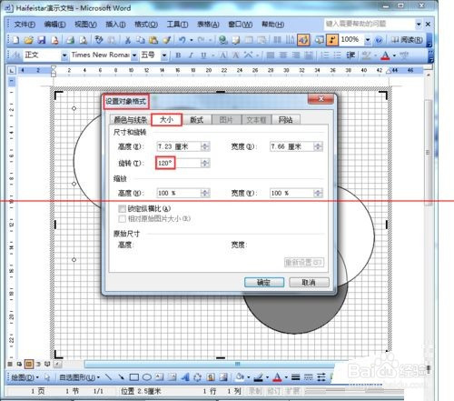Undo the last action
Viewport: 454px width, 401px height.
pos(183,40)
